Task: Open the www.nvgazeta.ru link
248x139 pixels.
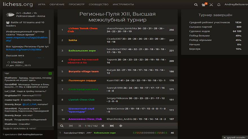Action: pos(27,39)
